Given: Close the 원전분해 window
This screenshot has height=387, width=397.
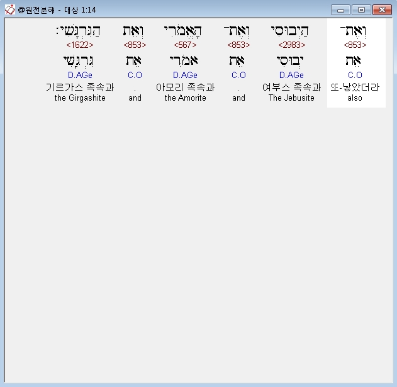Looking at the screenshot, I should [x=382, y=10].
